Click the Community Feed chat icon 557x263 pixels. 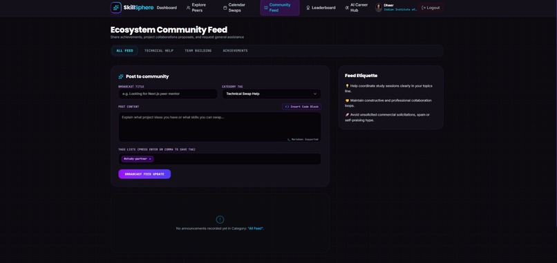click(x=266, y=8)
